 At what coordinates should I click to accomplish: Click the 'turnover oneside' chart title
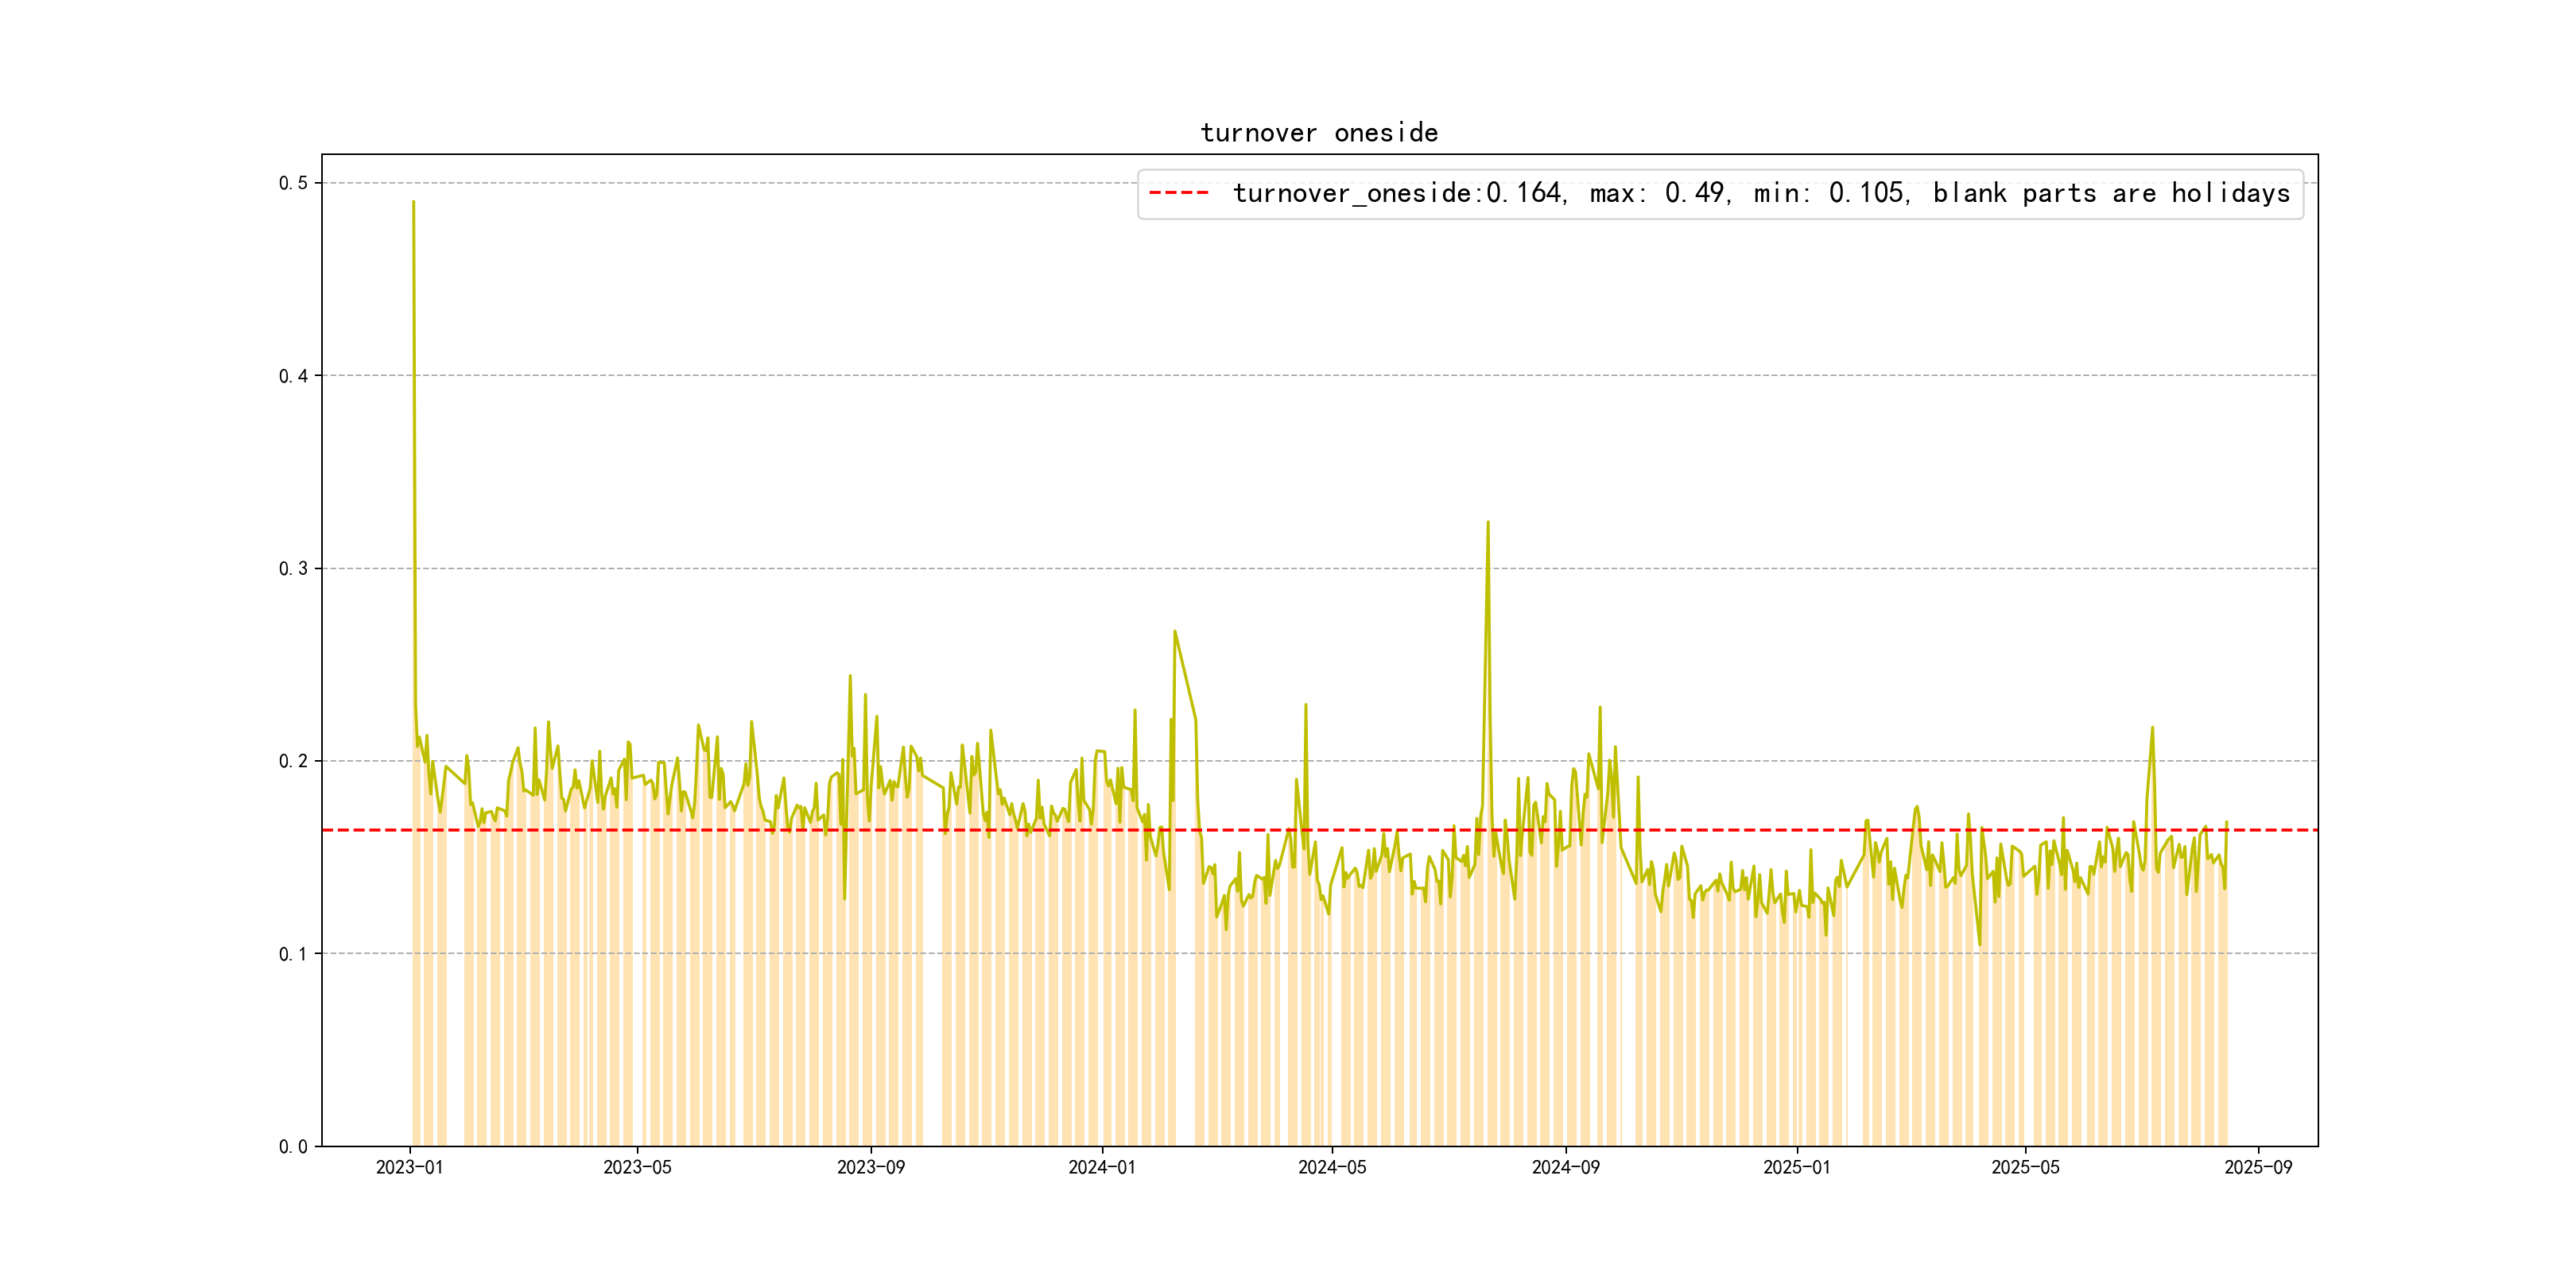coord(1318,133)
